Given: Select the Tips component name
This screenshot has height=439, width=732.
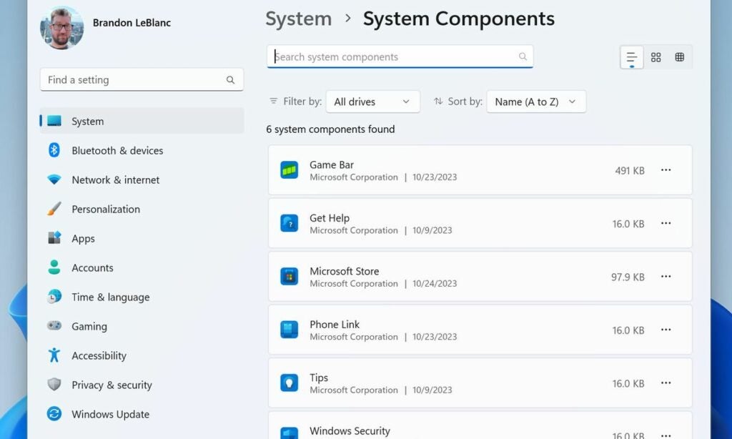Looking at the screenshot, I should point(318,378).
